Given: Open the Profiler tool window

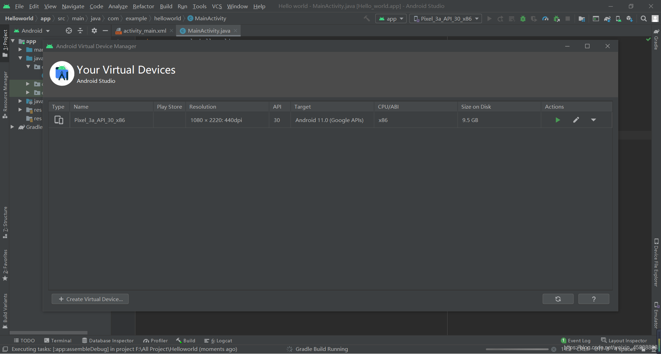Looking at the screenshot, I should [156, 341].
